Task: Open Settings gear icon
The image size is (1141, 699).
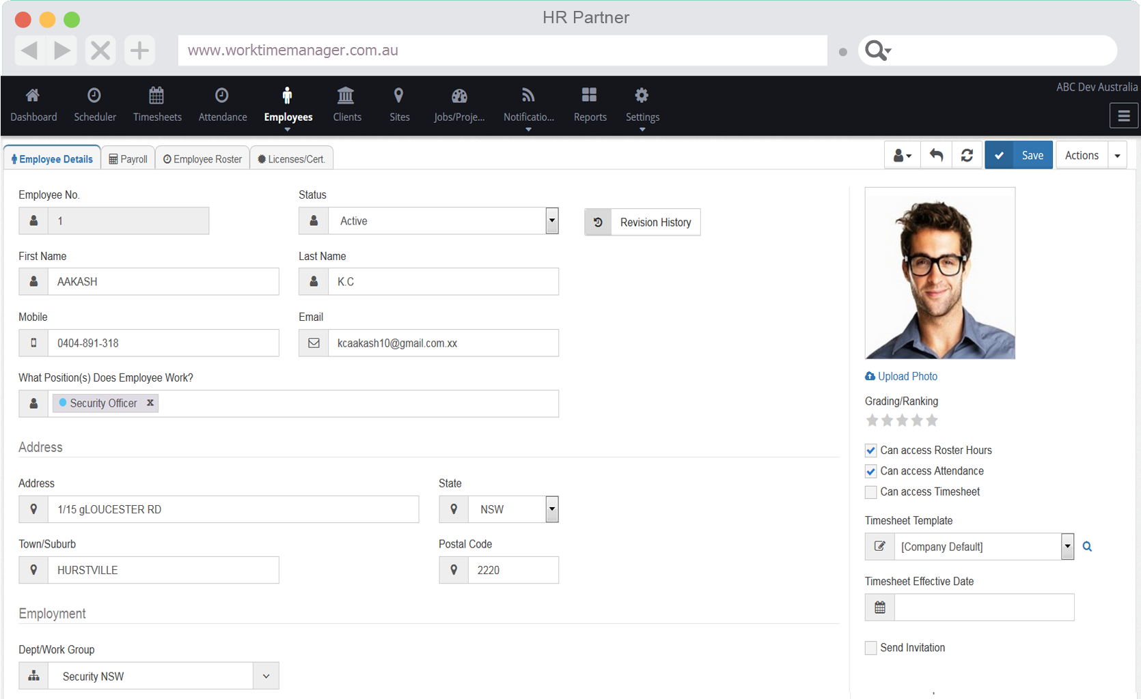Action: point(642,95)
